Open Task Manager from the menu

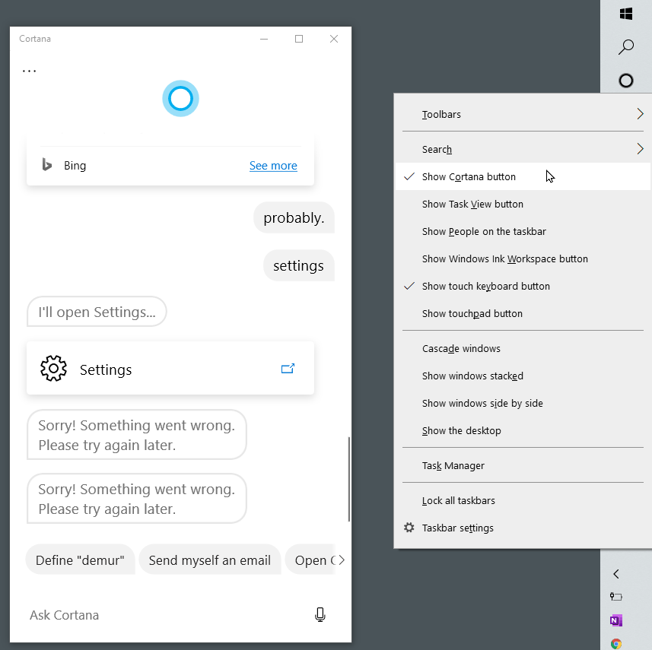point(523,465)
